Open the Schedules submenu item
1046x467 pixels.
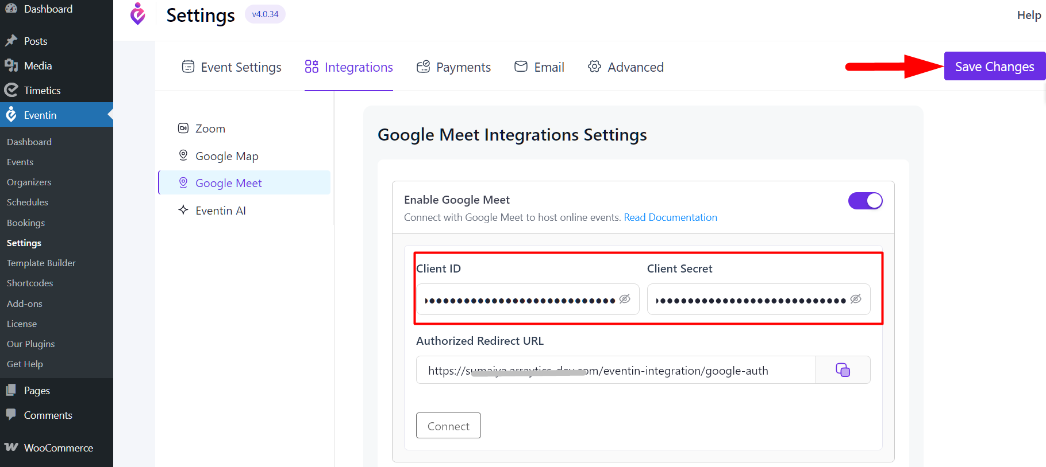[28, 202]
